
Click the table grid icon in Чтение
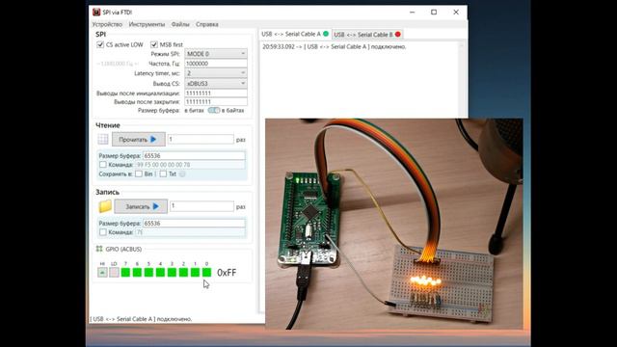(x=103, y=139)
